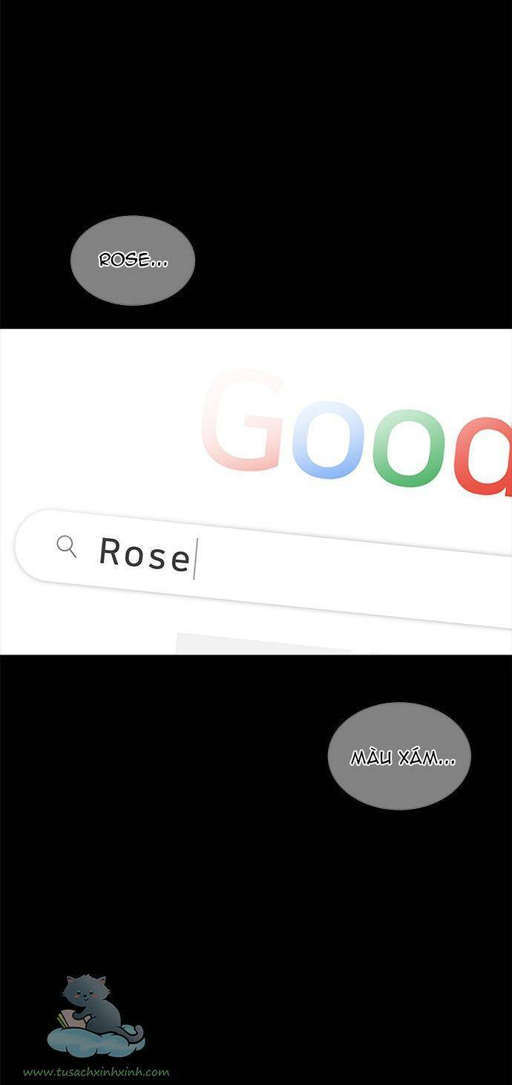Viewport: 512px width, 1085px height.
Task: Click the MÀU XÁM... text inside the bubble
Action: click(403, 758)
